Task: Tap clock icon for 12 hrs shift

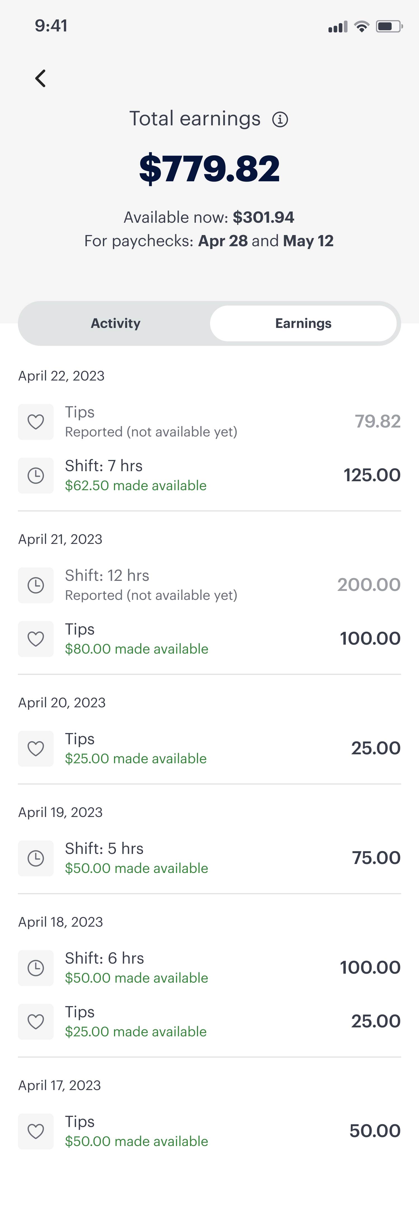Action: tap(36, 585)
